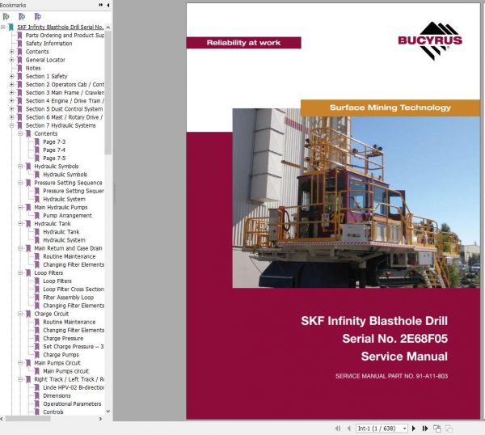Click the bookmark icon beside Section 7 Hydraulic Systems

(19, 125)
